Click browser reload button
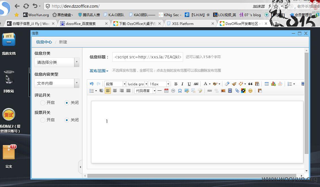This screenshot has height=187, width=320. coord(26,6)
